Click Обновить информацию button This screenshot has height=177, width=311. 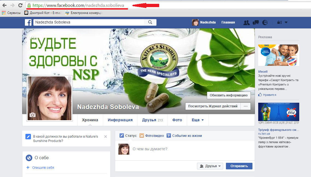[x=229, y=95]
